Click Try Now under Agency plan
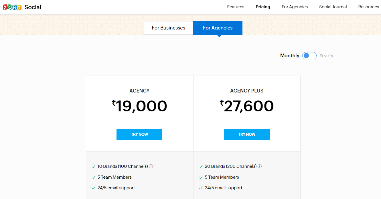Screen dimensions: 381x199 139,134
